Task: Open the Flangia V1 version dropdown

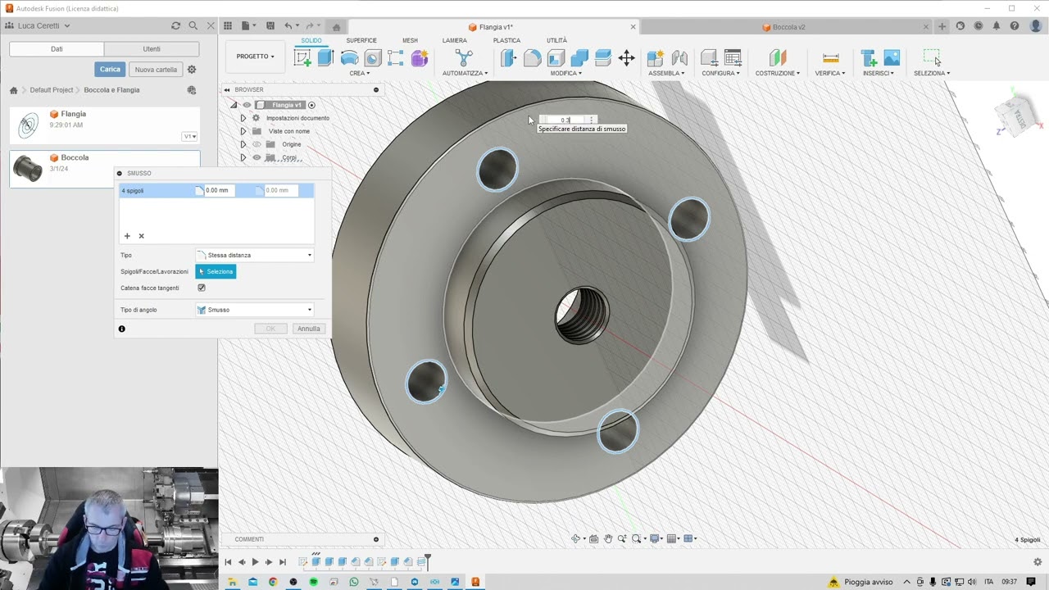Action: click(x=189, y=137)
